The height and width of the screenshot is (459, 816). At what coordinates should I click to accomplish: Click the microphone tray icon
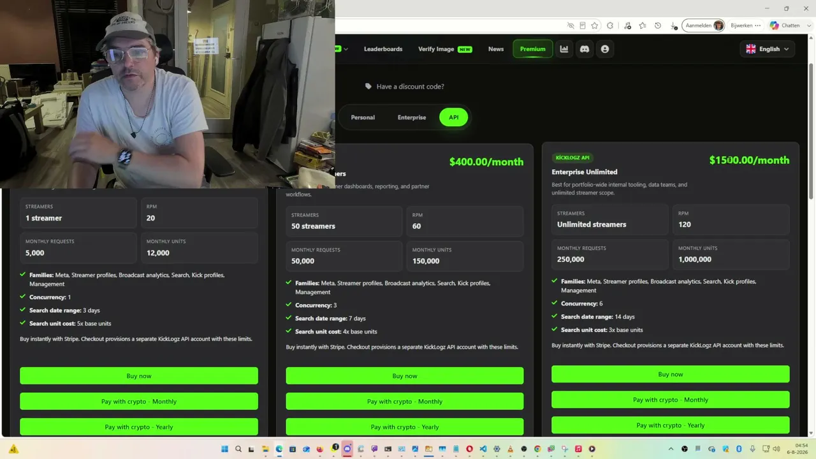coord(753,449)
